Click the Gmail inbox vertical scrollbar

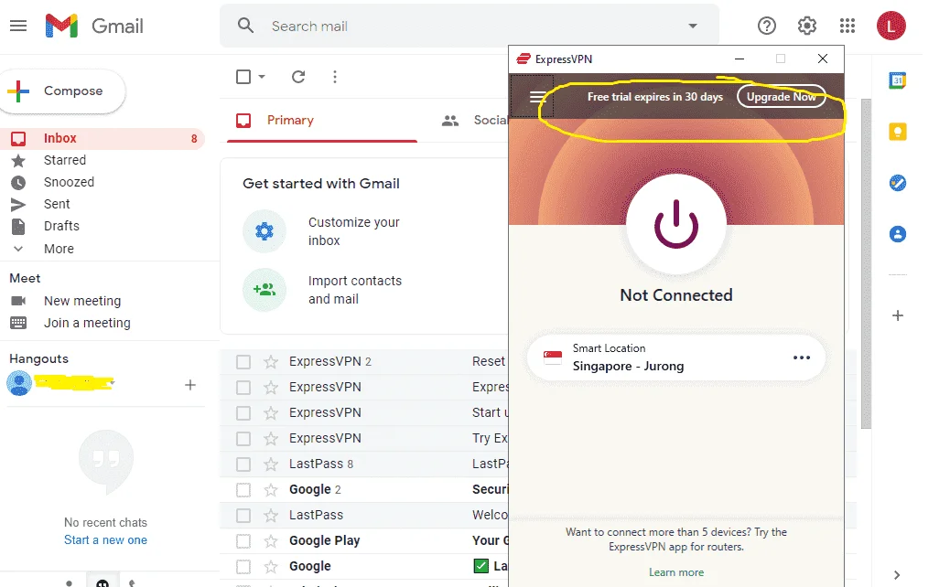click(x=866, y=263)
